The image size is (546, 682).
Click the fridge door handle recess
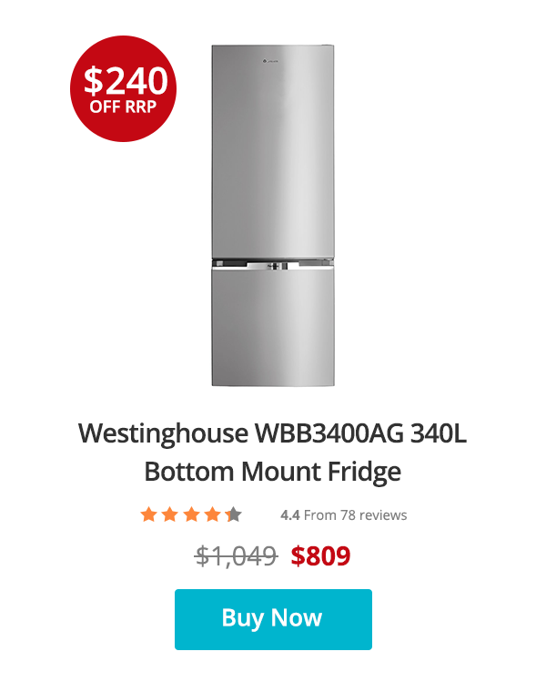point(273,265)
